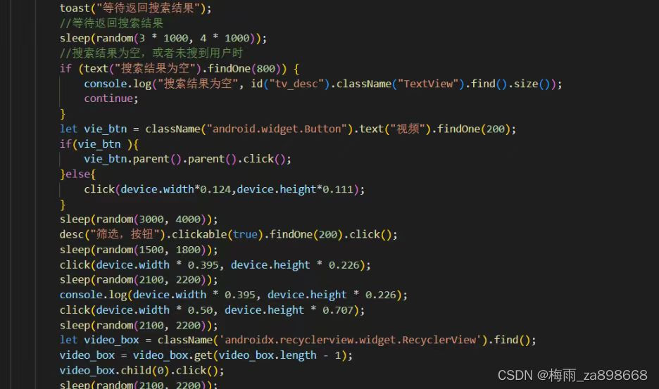This screenshot has height=389, width=659.
Task: Click the 0.707 value in click call
Action: coord(338,310)
